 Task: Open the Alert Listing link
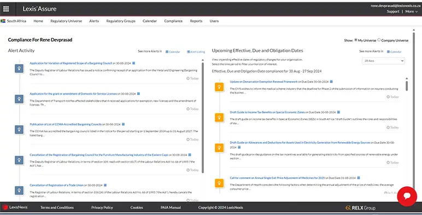pyautogui.click(x=196, y=52)
